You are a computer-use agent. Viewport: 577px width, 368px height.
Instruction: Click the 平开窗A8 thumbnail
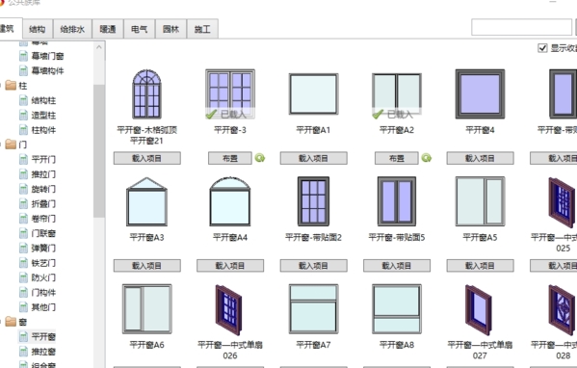pos(397,308)
